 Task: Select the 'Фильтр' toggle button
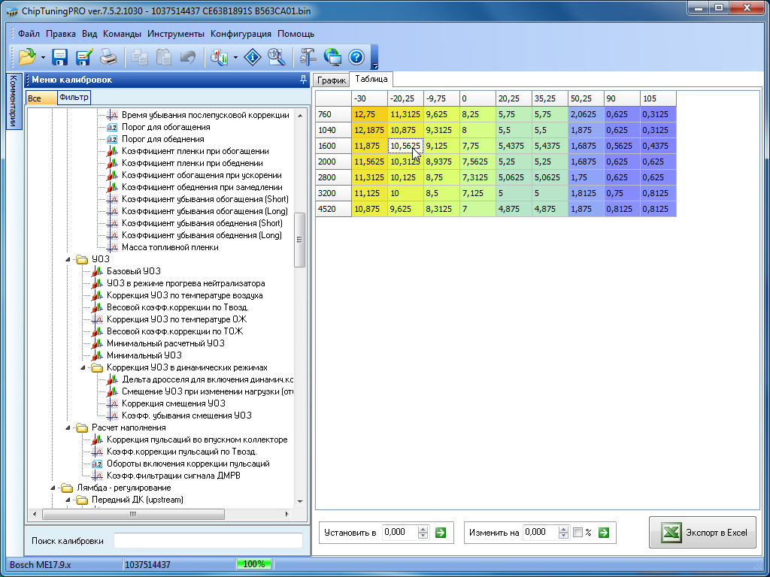click(74, 97)
